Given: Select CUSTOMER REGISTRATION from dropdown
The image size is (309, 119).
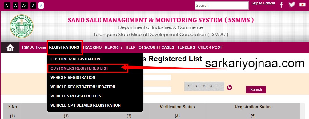Looking at the screenshot, I should [75, 59].
